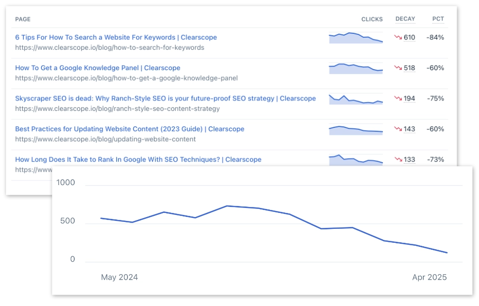The image size is (479, 306).
Task: Click the underlined decay value 194
Action: point(408,99)
